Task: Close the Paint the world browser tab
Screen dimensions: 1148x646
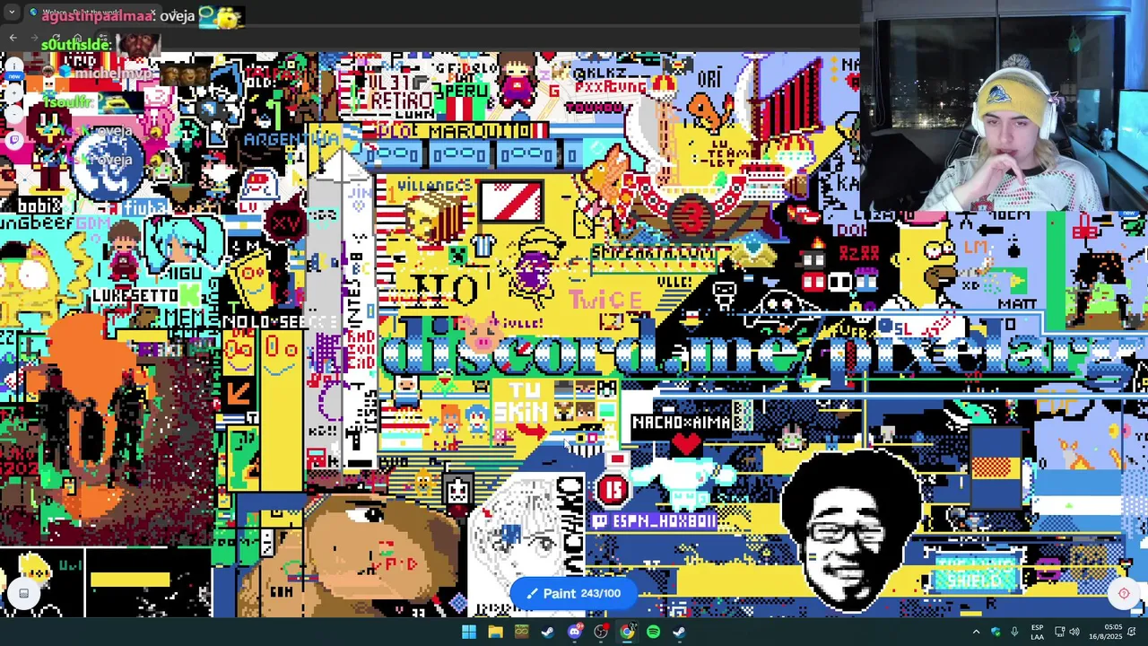Action: pyautogui.click(x=152, y=12)
